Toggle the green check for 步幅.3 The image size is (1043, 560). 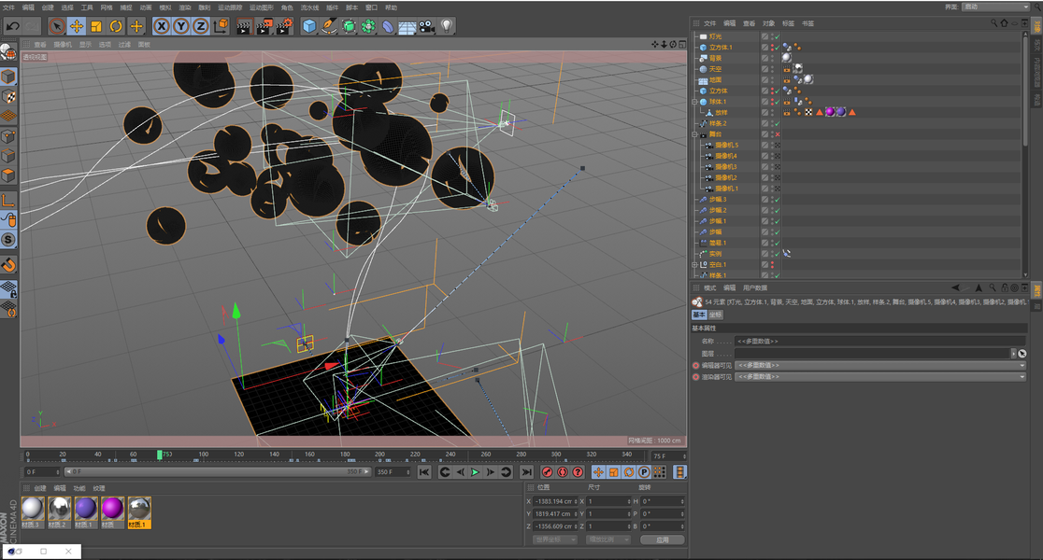point(777,200)
